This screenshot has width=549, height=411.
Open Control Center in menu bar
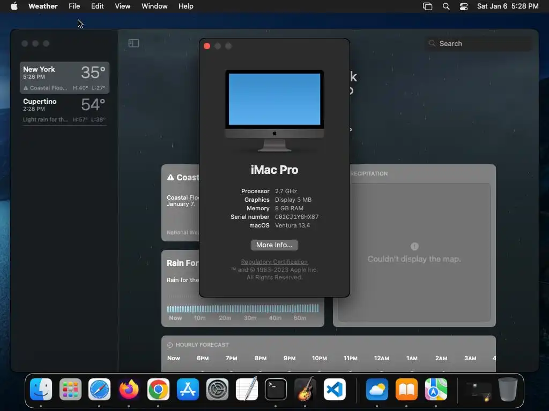(x=464, y=6)
